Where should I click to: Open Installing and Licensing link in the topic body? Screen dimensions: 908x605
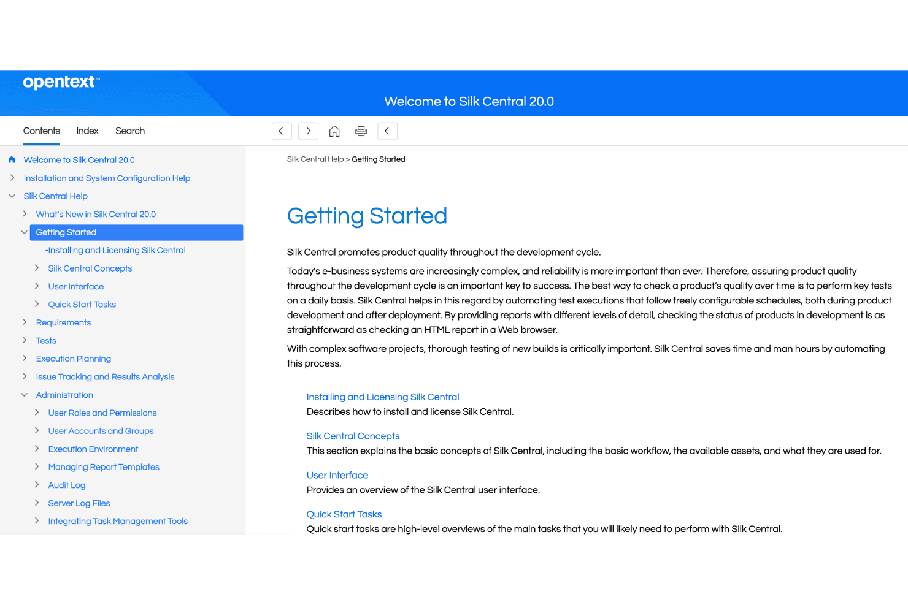383,397
